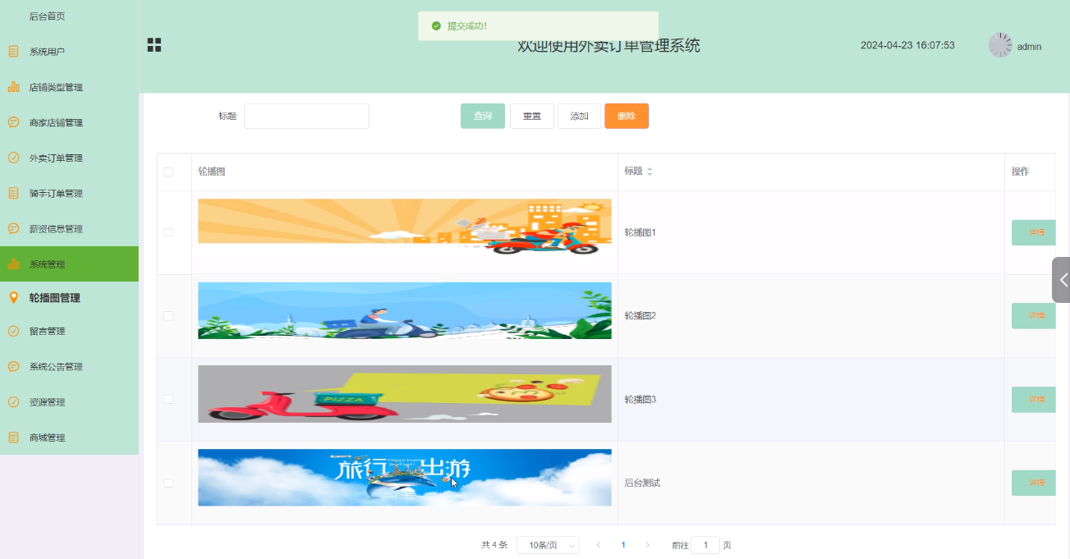Collapse the 系统管理 menu section
Screen dimensions: 1070x559
(x=69, y=264)
